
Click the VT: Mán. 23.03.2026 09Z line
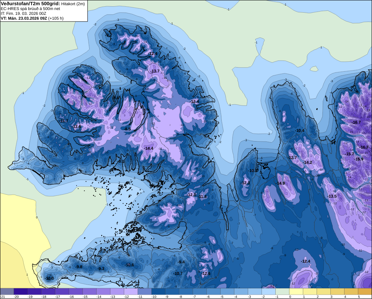[x=32, y=18]
